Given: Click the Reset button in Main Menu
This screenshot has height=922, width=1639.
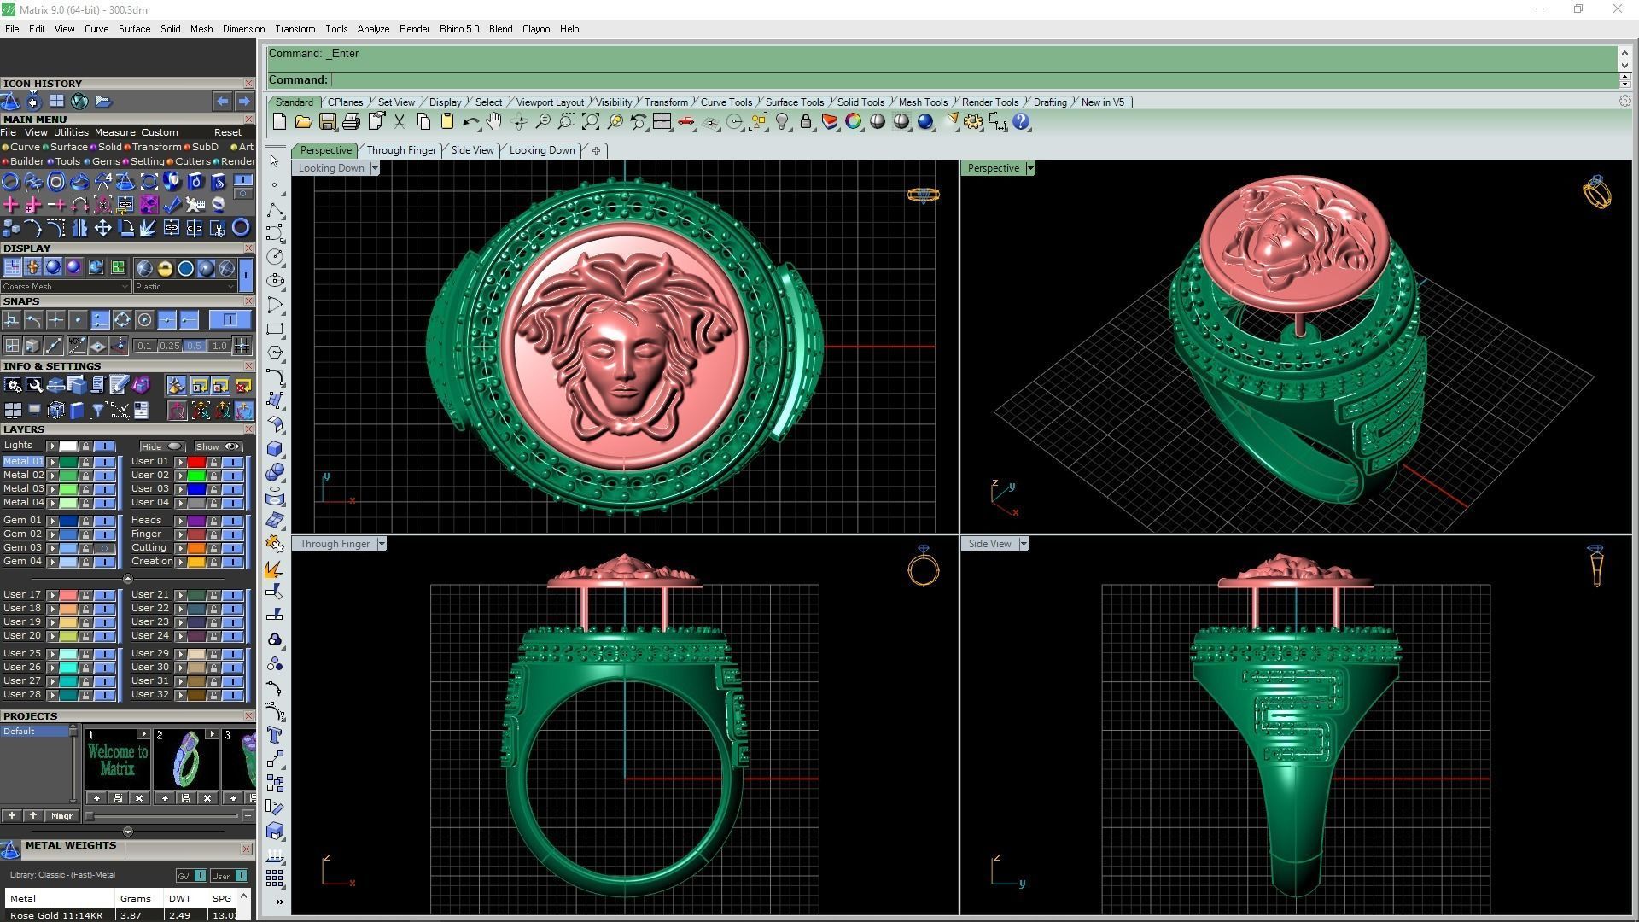Looking at the screenshot, I should pos(227,132).
